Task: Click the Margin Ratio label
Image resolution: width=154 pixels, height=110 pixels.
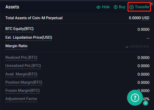Action: 16,46
